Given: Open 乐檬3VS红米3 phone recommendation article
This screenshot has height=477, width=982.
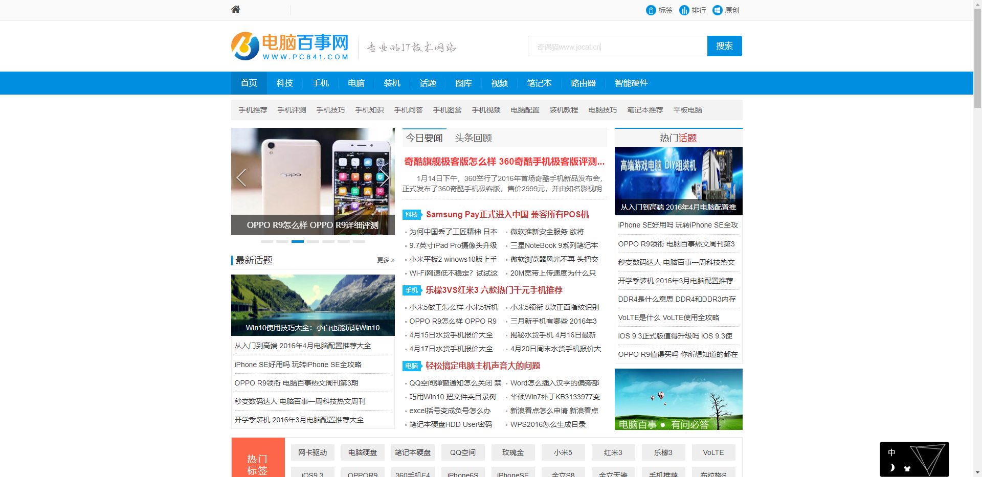Looking at the screenshot, I should 494,290.
